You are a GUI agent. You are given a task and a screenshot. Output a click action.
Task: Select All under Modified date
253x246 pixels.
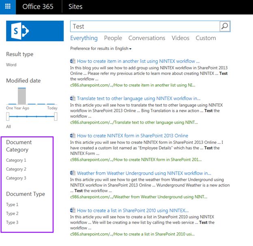tap(9, 126)
